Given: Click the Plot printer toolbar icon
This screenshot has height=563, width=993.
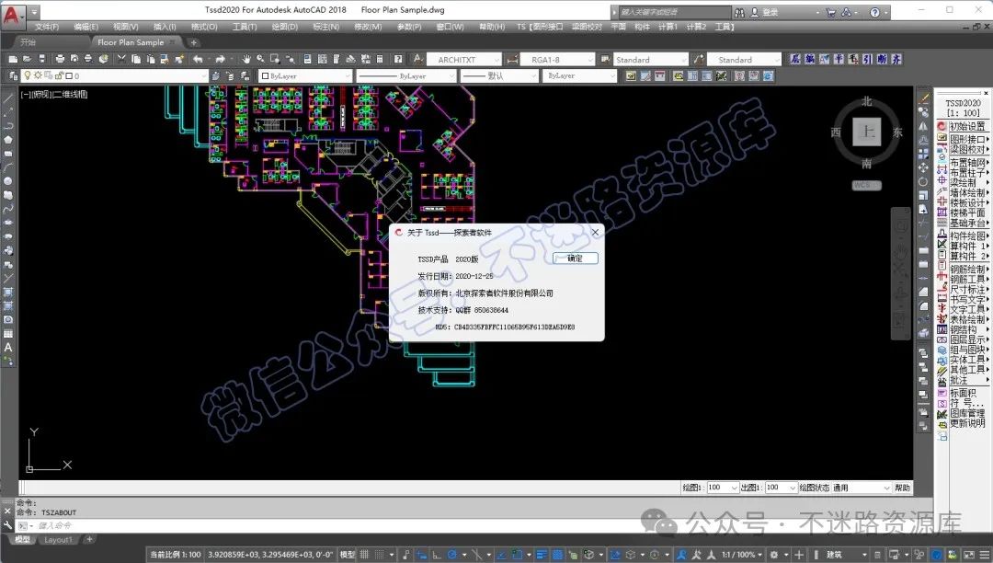Looking at the screenshot, I should pos(60,59).
